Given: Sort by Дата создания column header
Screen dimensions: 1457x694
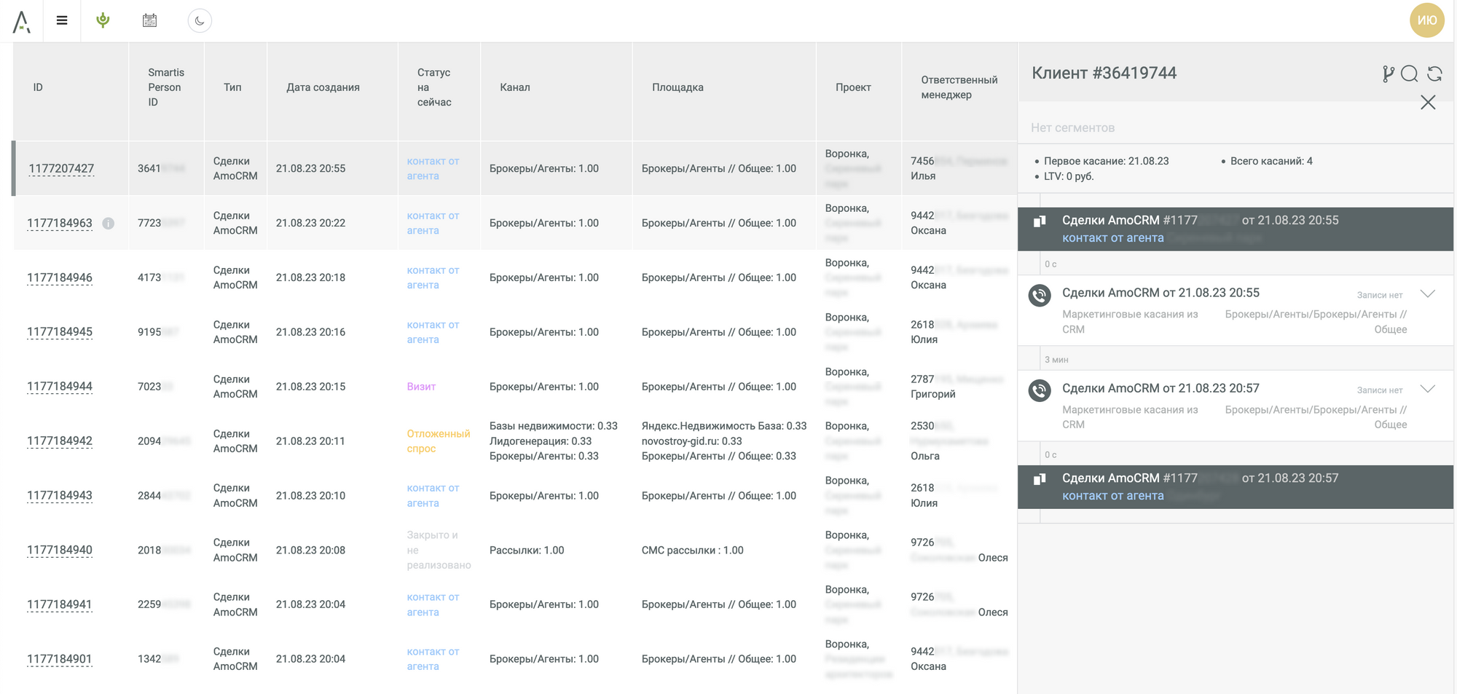Looking at the screenshot, I should [323, 87].
